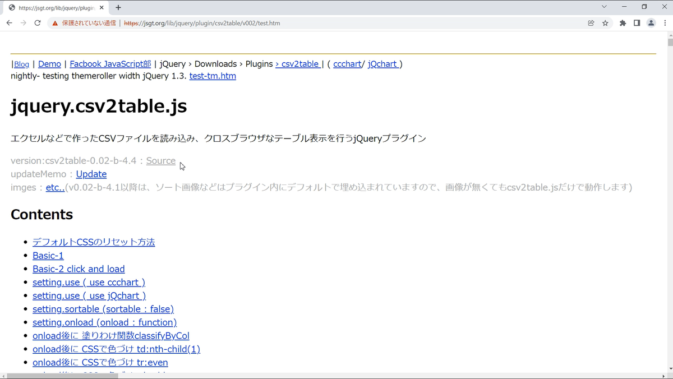
Task: Bookmark this page with the star icon
Action: pyautogui.click(x=606, y=23)
